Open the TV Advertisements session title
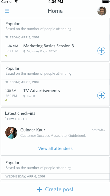Screen dimensions: 110x196 41,90
